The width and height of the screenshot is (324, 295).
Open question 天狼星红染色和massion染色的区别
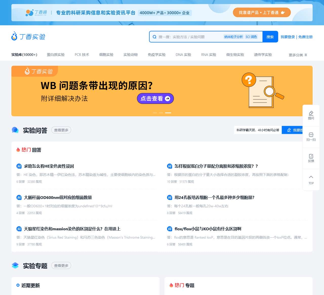(x=72, y=229)
